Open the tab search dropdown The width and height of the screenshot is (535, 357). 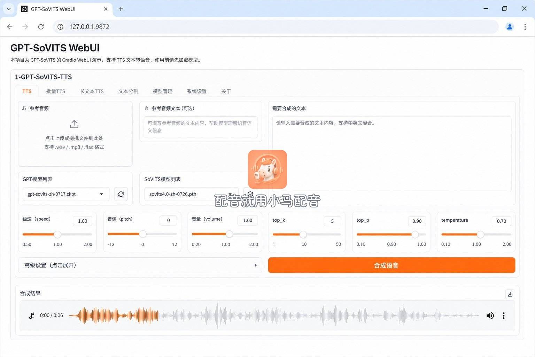[x=9, y=9]
